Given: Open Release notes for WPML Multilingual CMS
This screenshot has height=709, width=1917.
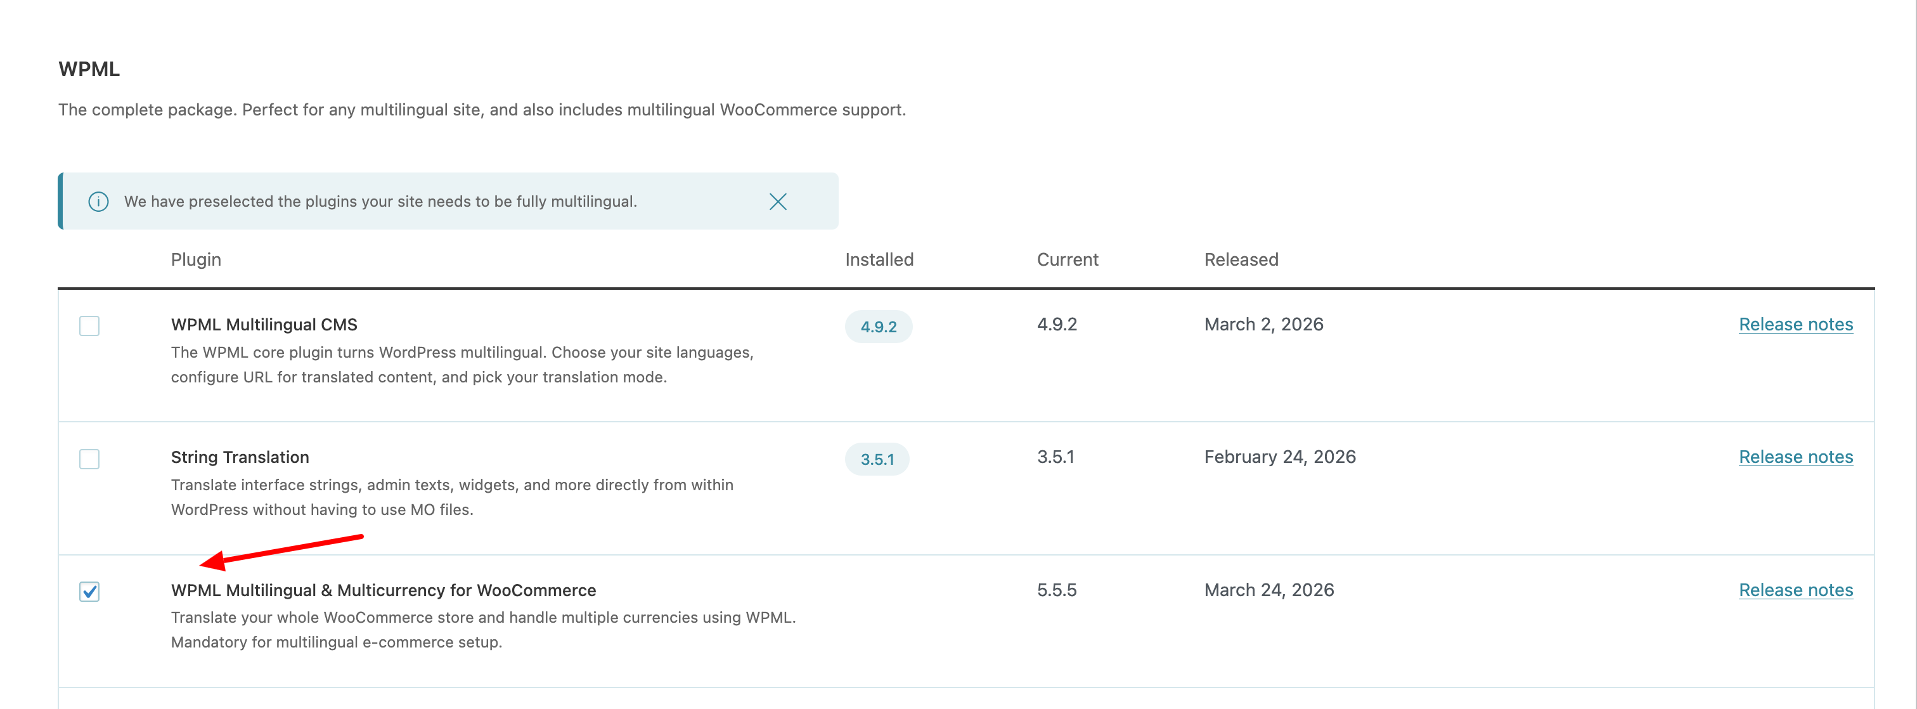Looking at the screenshot, I should [x=1795, y=325].
